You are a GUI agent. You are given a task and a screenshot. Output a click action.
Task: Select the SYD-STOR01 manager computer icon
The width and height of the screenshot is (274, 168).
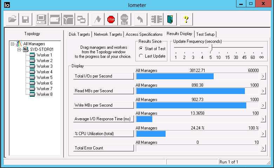pyautogui.click(x=26, y=49)
